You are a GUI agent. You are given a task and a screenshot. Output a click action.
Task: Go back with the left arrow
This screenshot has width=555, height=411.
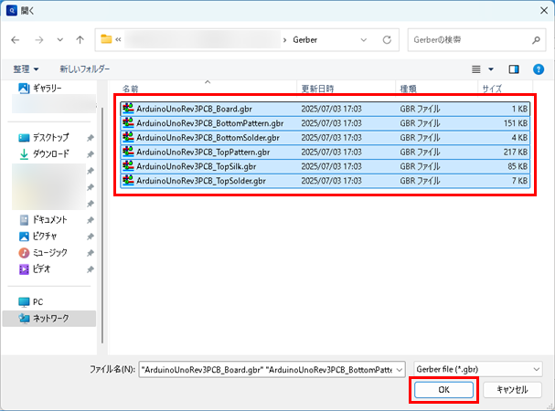coord(16,40)
